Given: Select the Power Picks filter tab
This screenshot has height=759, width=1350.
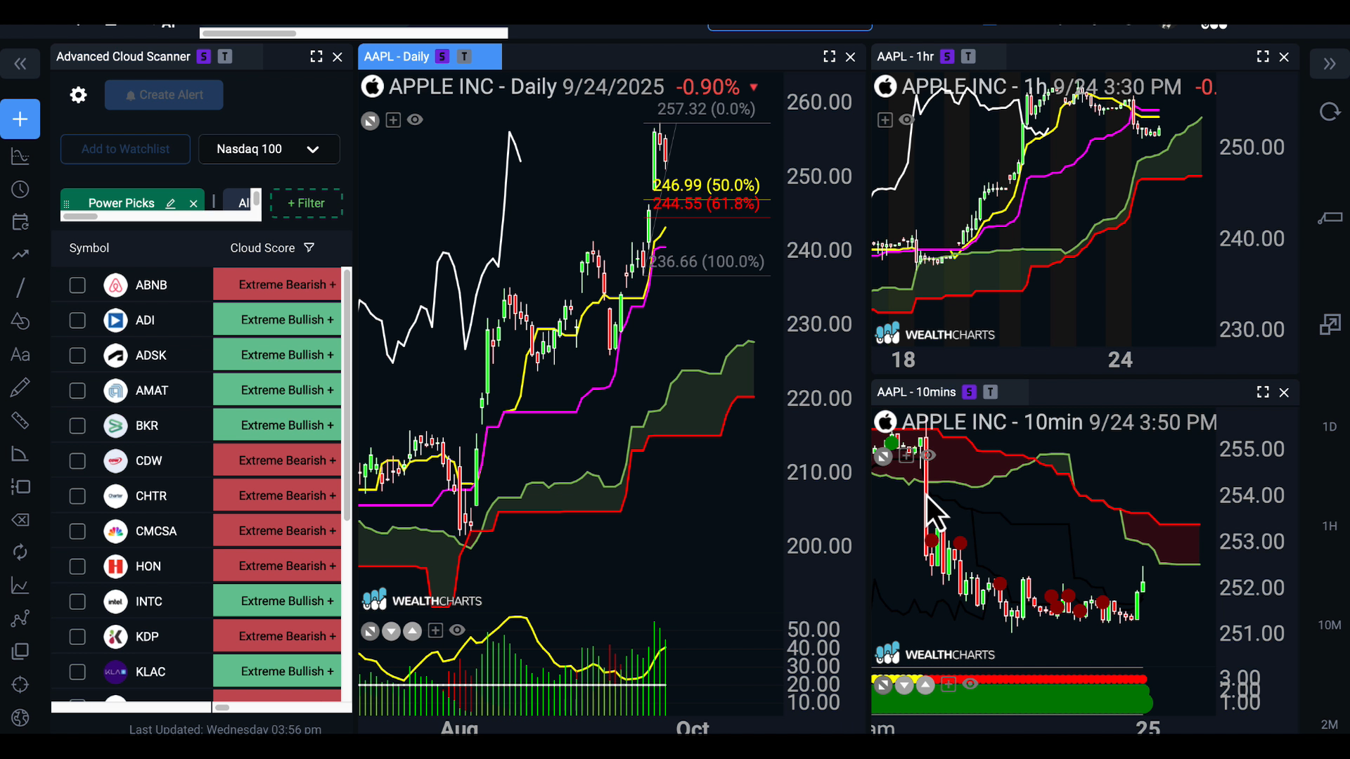Looking at the screenshot, I should 121,203.
